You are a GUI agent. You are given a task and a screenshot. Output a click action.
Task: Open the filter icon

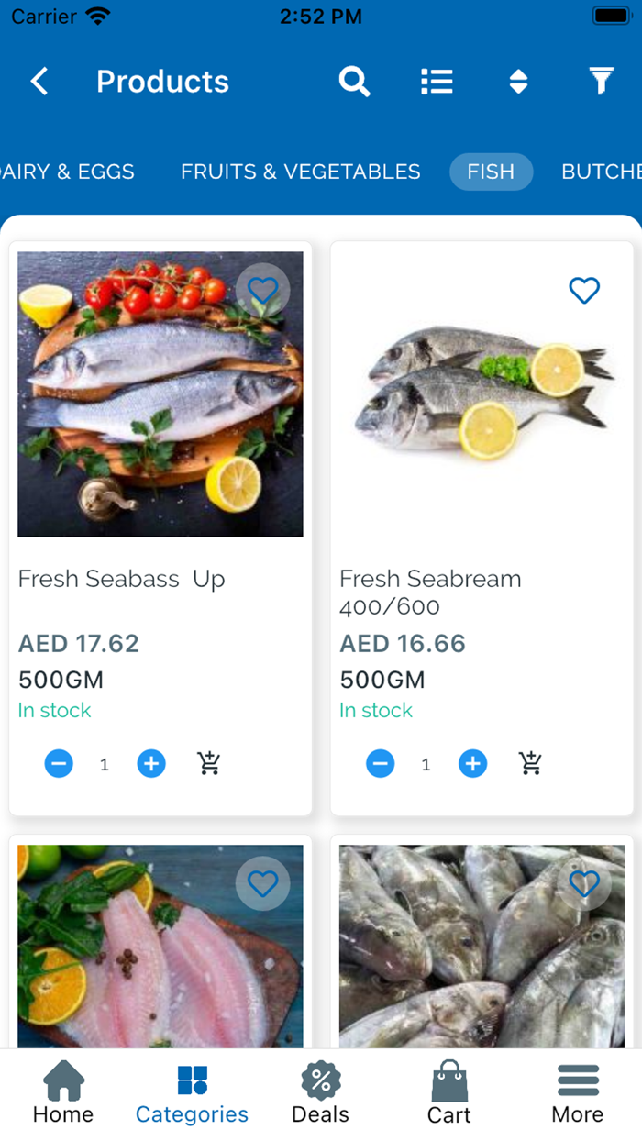coord(601,81)
